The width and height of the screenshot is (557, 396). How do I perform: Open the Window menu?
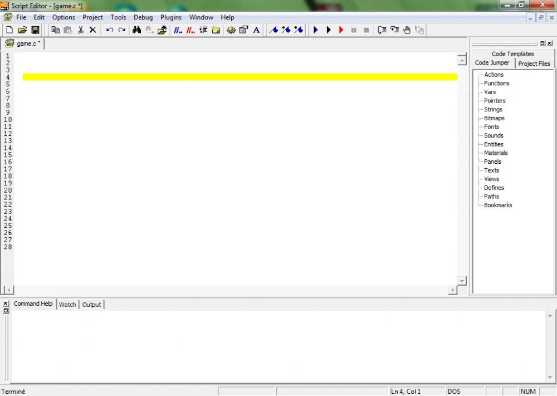201,17
